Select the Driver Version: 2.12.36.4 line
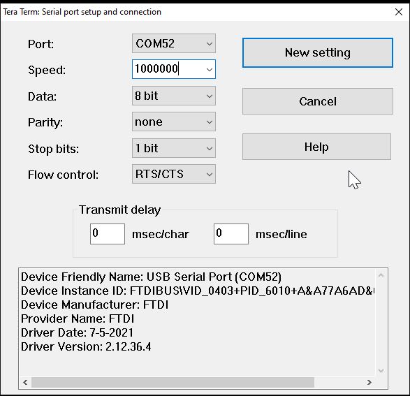 click(x=86, y=346)
